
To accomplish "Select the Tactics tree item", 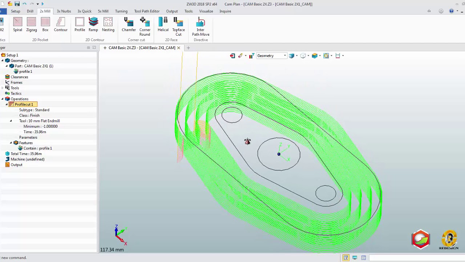I will [x=16, y=94].
